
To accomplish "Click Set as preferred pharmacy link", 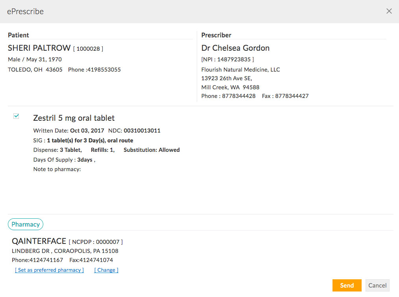I will 49,270.
